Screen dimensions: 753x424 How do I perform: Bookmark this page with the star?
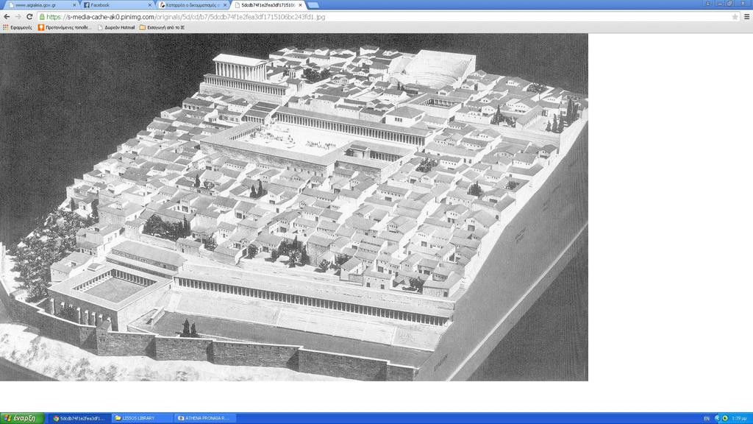tap(735, 17)
